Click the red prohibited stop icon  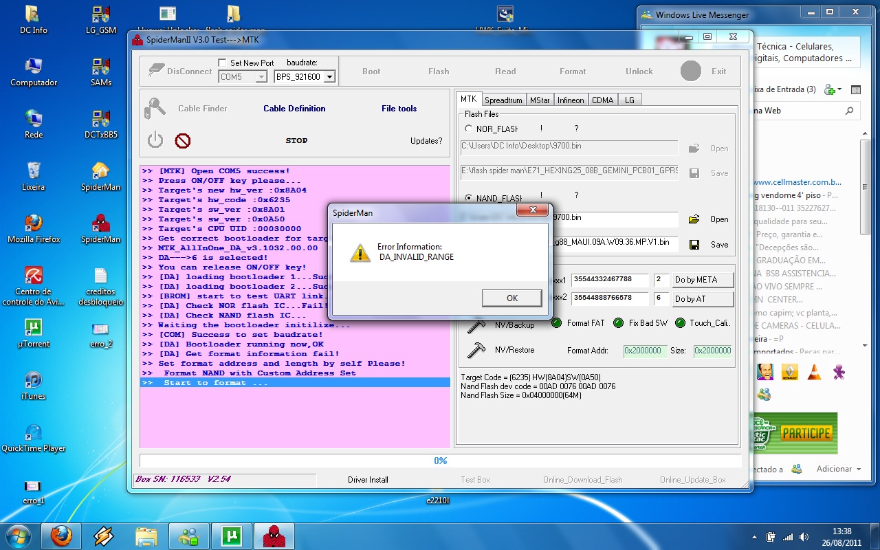point(182,141)
